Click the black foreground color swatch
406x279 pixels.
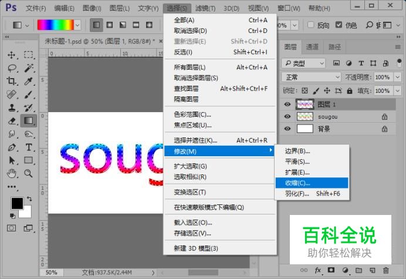point(17,203)
